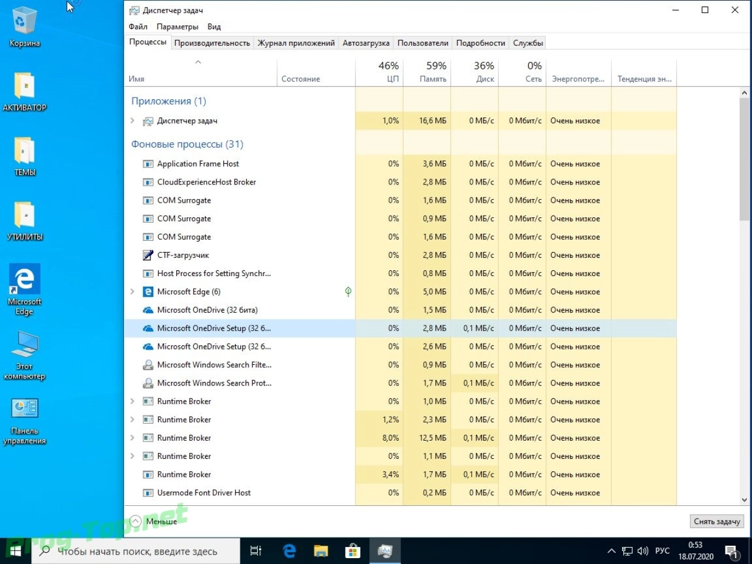Open Microsoft Store from the taskbar
This screenshot has width=752, height=564.
pyautogui.click(x=352, y=551)
